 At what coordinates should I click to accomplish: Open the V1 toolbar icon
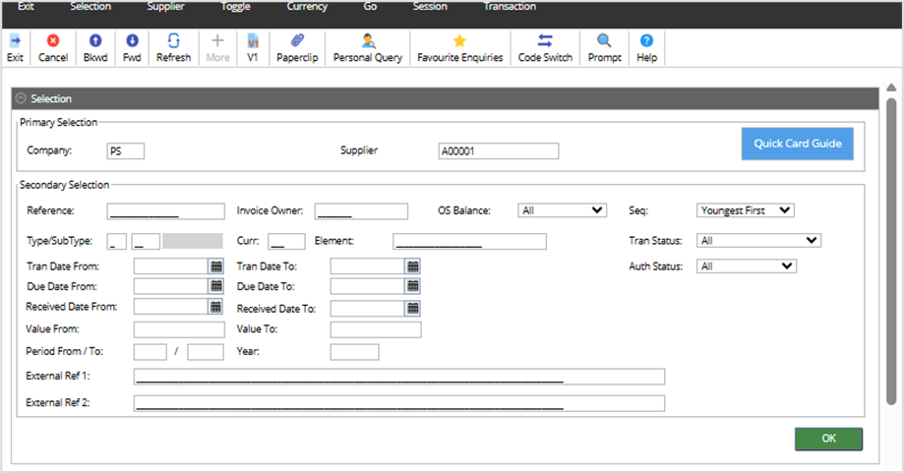[x=253, y=41]
